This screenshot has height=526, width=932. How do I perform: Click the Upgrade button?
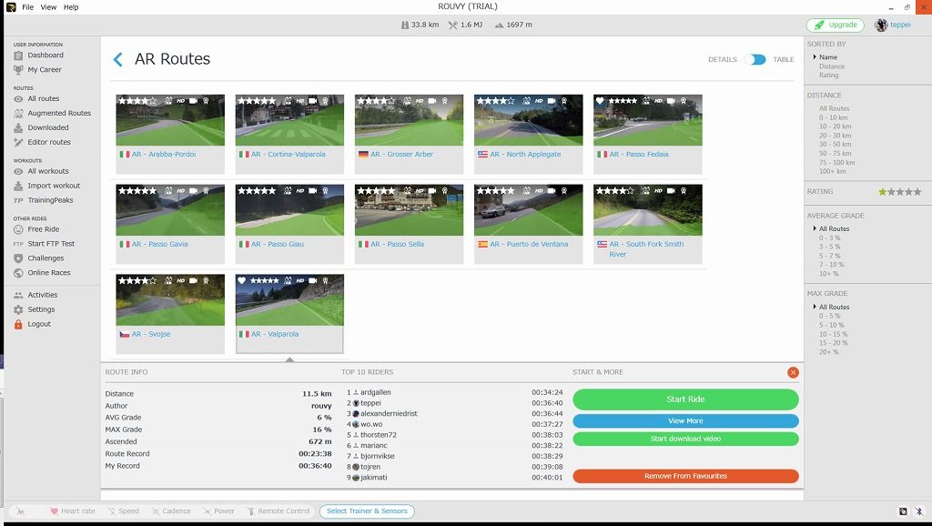coord(836,25)
